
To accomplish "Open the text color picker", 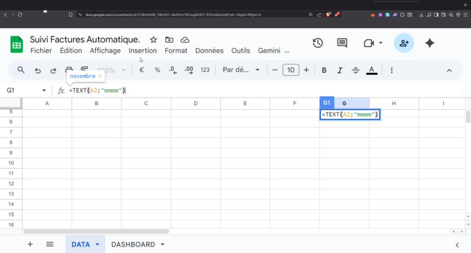I will click(372, 70).
